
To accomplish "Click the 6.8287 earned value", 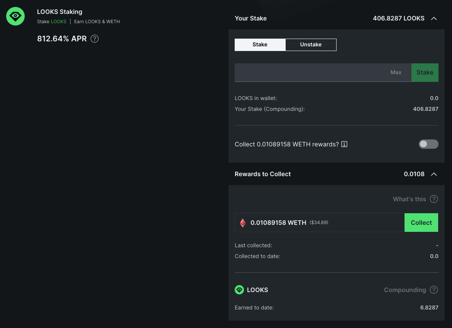I will pos(429,308).
